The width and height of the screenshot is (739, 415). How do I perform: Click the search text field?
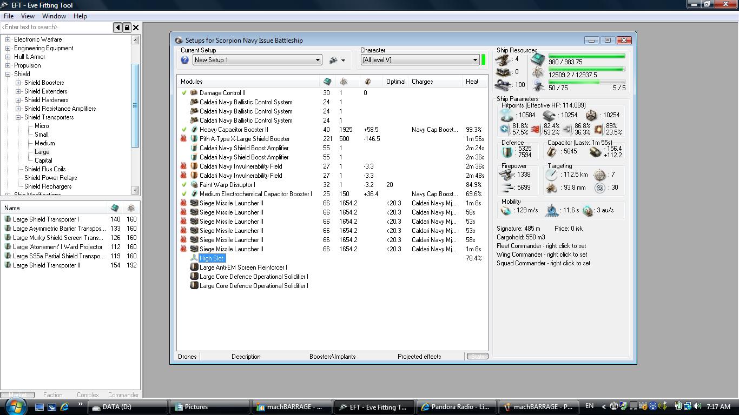pos(56,28)
